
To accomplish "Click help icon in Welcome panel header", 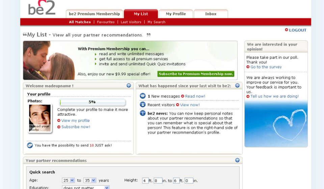I will (129, 86).
